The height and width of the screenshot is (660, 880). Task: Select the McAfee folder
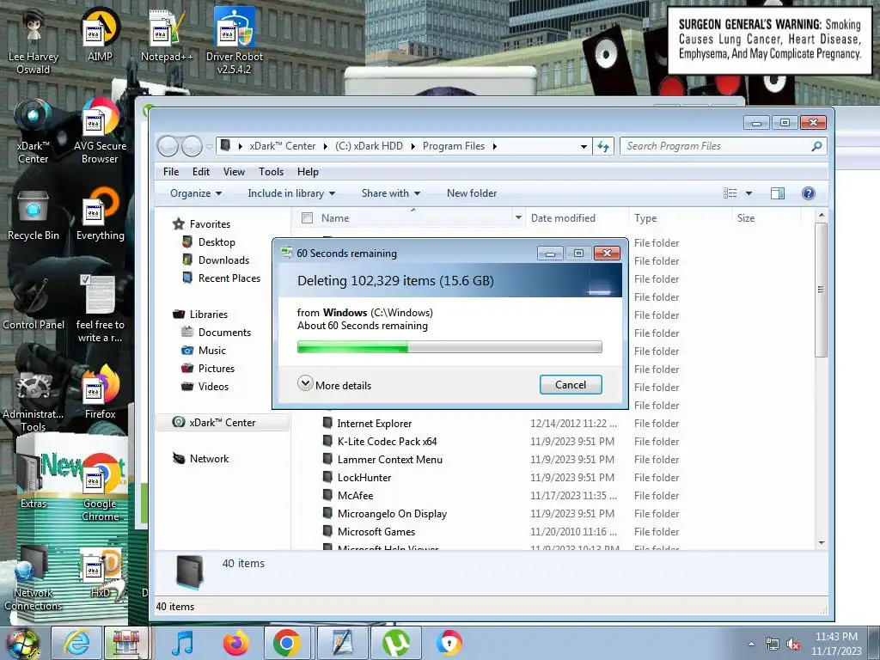pyautogui.click(x=355, y=496)
